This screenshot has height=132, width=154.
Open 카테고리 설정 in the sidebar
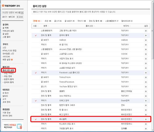tap(8, 31)
